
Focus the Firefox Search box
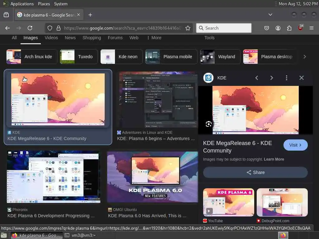coord(224,28)
